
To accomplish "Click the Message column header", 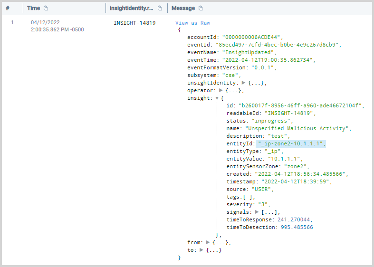I will (183, 9).
